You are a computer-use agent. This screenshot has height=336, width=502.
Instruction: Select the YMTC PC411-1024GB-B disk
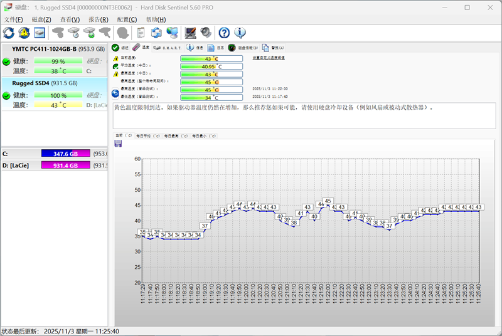click(x=44, y=49)
